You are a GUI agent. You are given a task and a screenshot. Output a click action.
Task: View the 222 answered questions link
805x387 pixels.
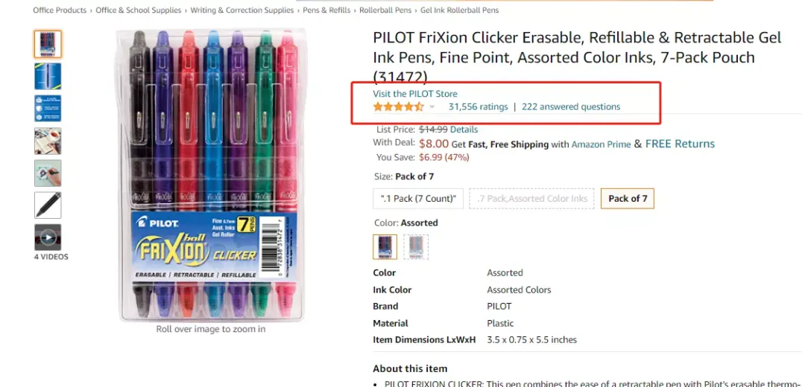(571, 106)
